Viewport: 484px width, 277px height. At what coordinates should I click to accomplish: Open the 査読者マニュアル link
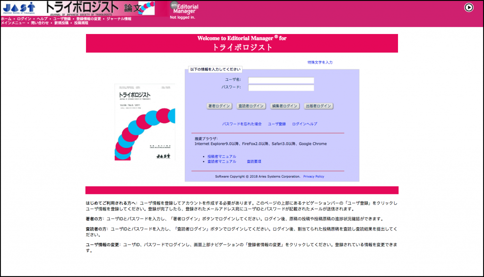coord(222,162)
